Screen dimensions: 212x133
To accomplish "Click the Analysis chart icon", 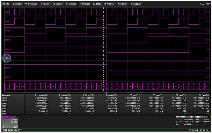I will click(x=105, y=4).
